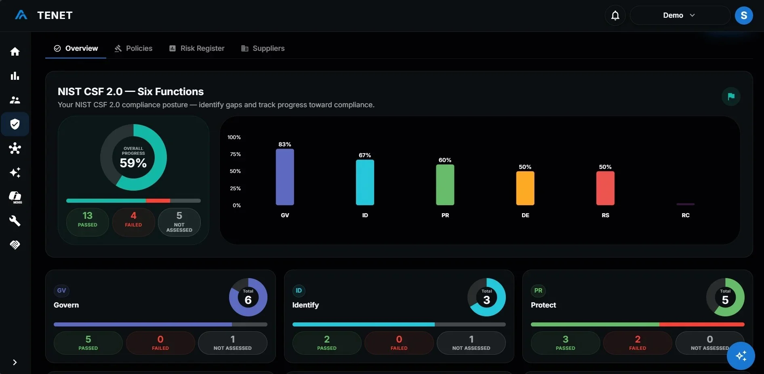The height and width of the screenshot is (374, 764).
Task: Click the 5 Not Assessed pill
Action: point(179,222)
